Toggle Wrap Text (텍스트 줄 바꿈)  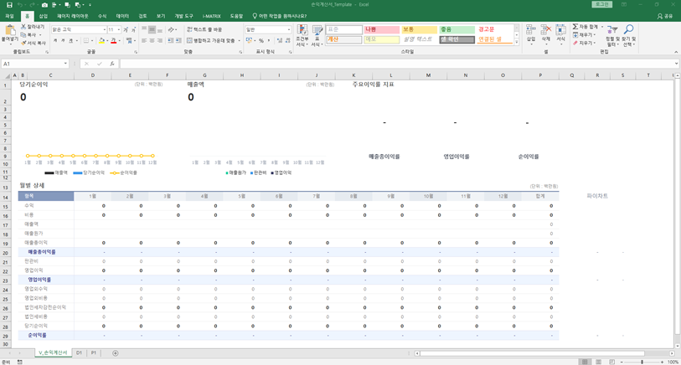[x=204, y=29]
